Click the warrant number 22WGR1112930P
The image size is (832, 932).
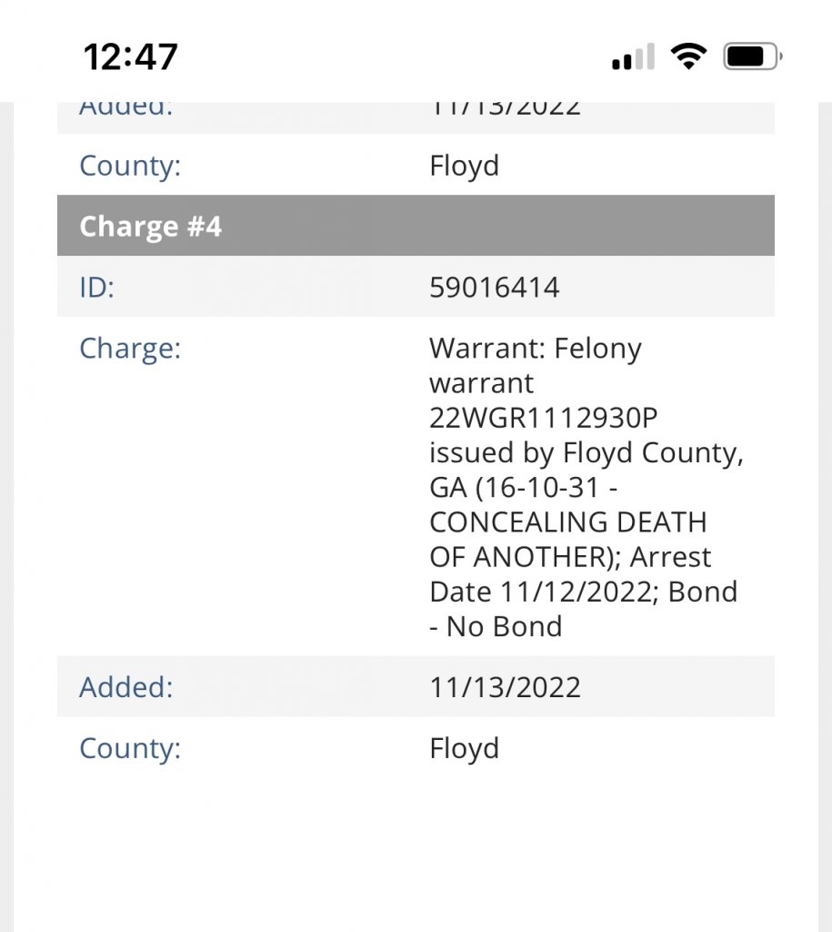pos(543,418)
